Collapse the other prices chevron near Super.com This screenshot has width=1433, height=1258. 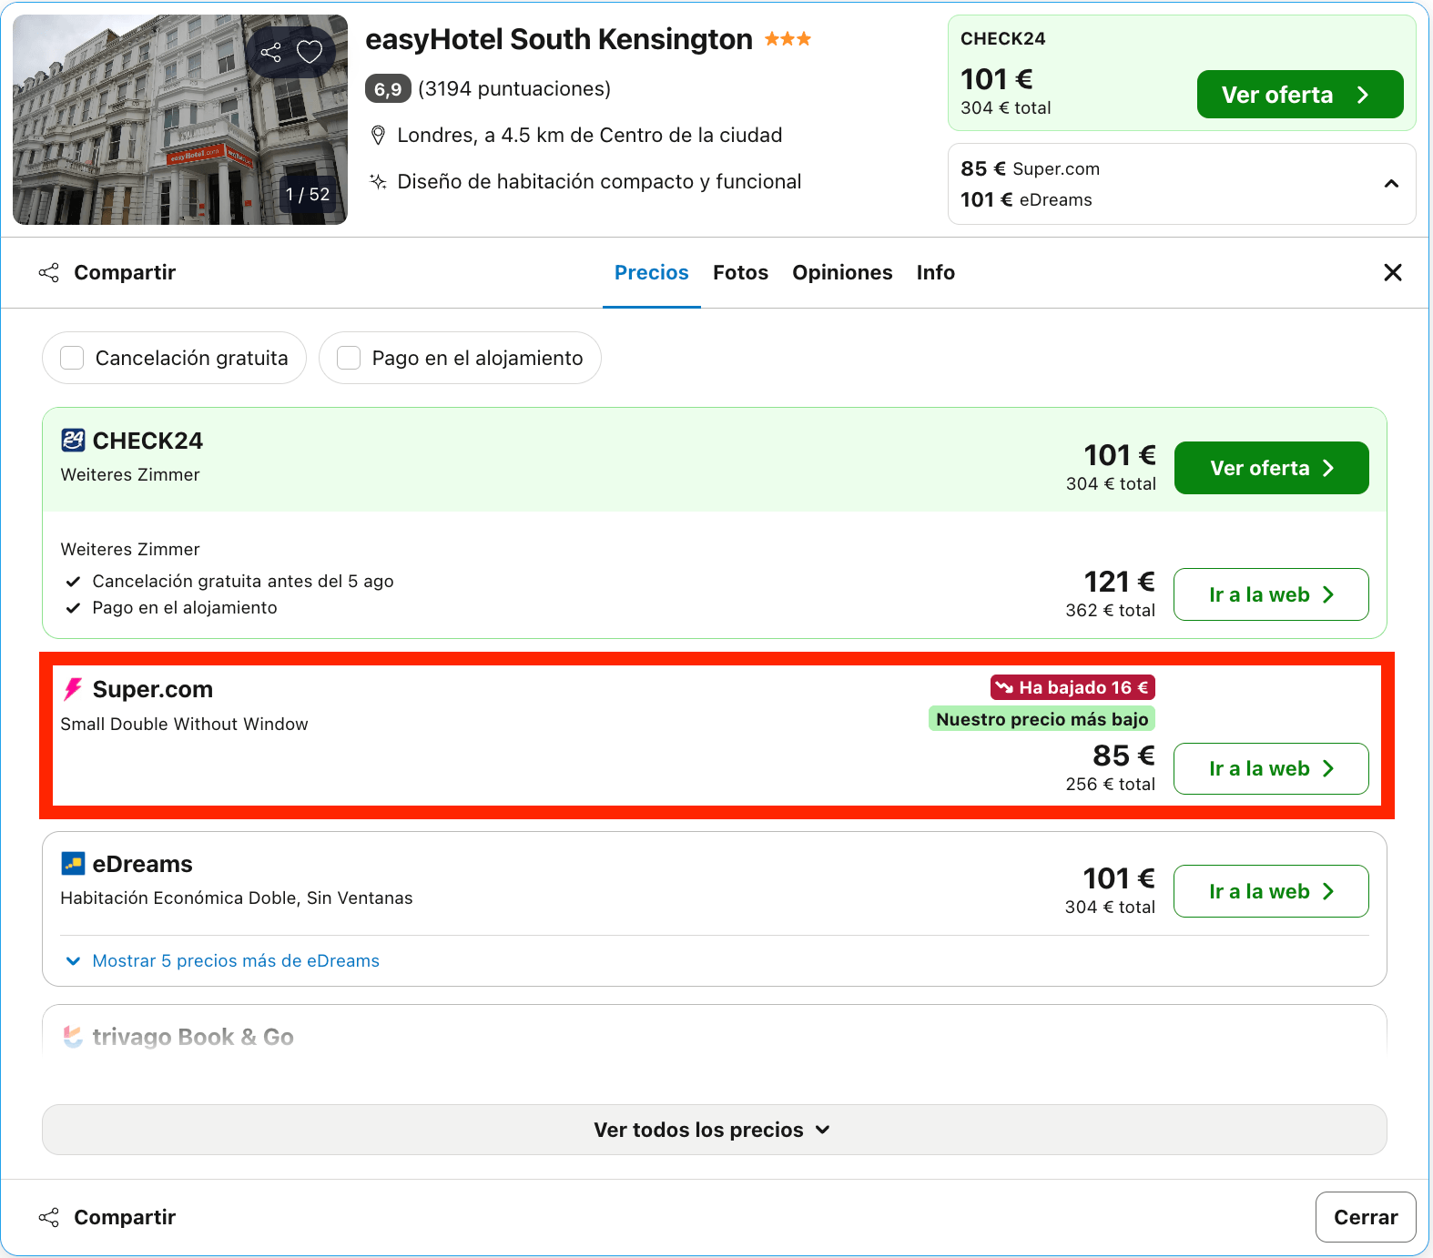click(1391, 184)
